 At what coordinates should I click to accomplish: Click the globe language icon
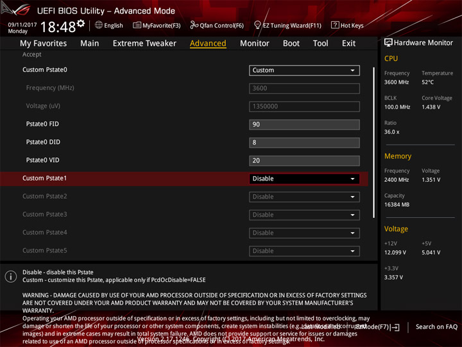click(99, 25)
